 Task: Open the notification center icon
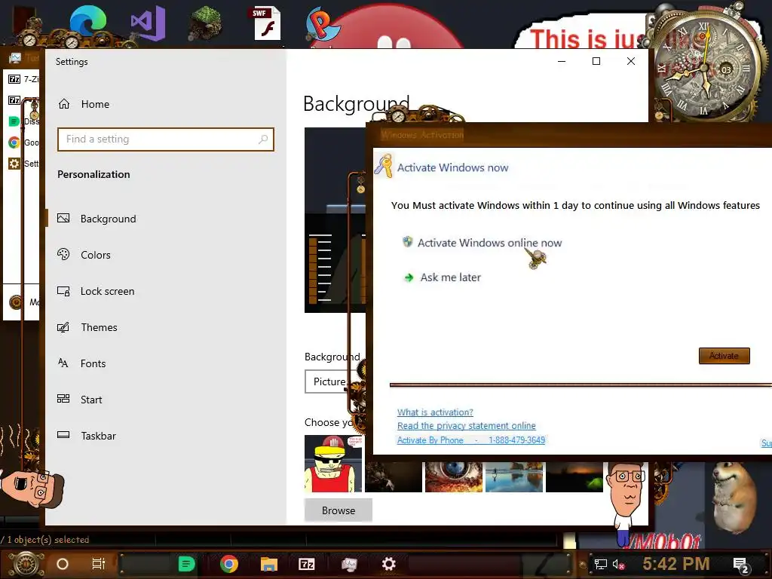pos(740,565)
